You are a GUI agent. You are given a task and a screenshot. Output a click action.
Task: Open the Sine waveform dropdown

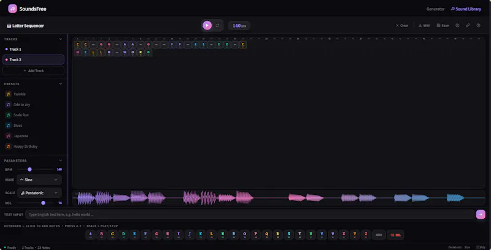[x=39, y=180]
